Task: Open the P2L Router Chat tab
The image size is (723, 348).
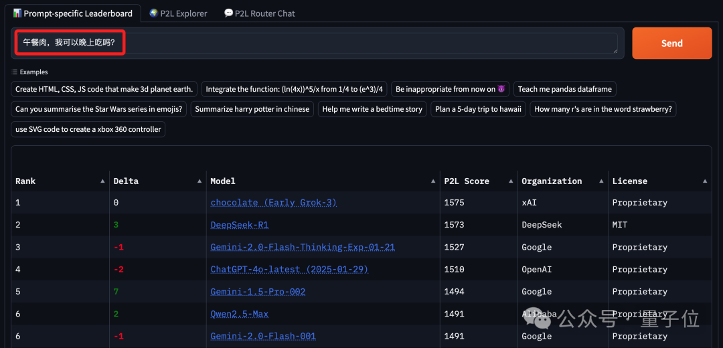Action: (x=259, y=13)
